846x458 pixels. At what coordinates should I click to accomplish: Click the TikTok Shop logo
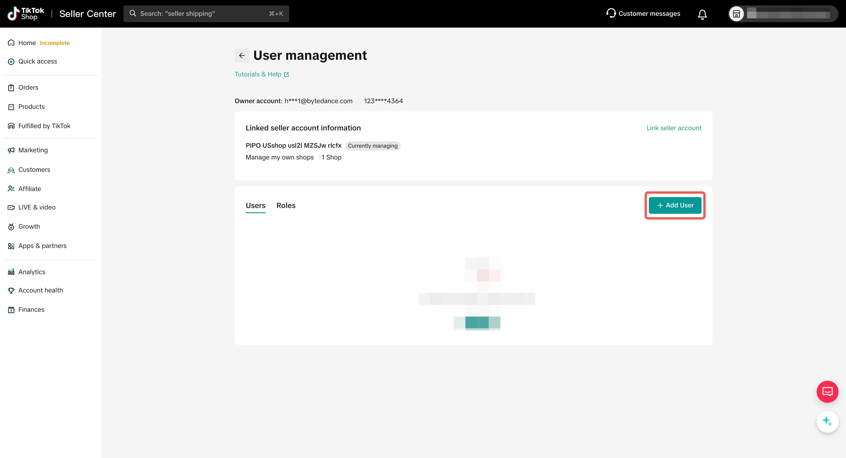[26, 14]
